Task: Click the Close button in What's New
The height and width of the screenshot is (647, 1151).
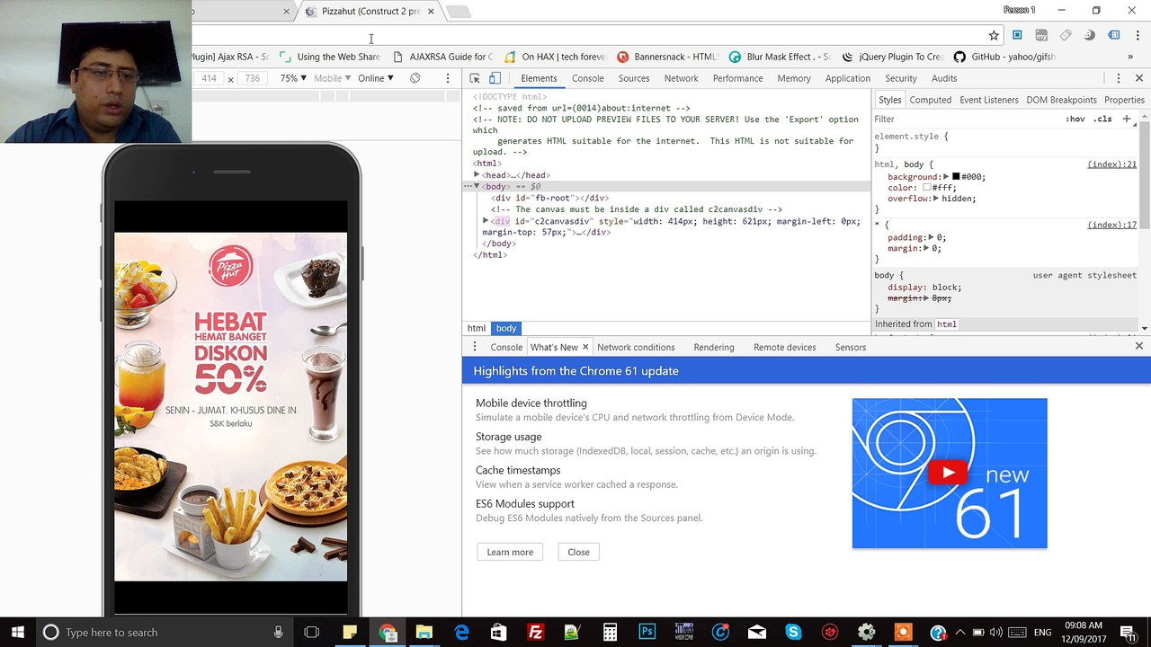Action: click(578, 552)
